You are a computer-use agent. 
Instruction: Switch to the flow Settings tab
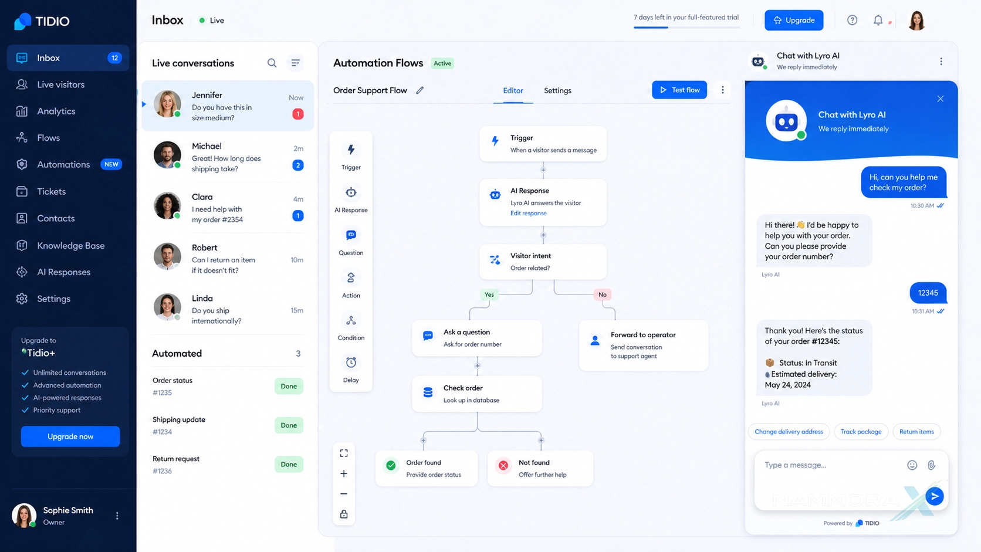click(x=557, y=90)
